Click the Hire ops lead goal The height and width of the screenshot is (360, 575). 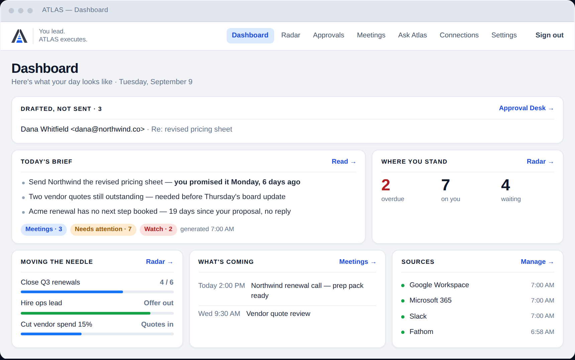(41, 303)
